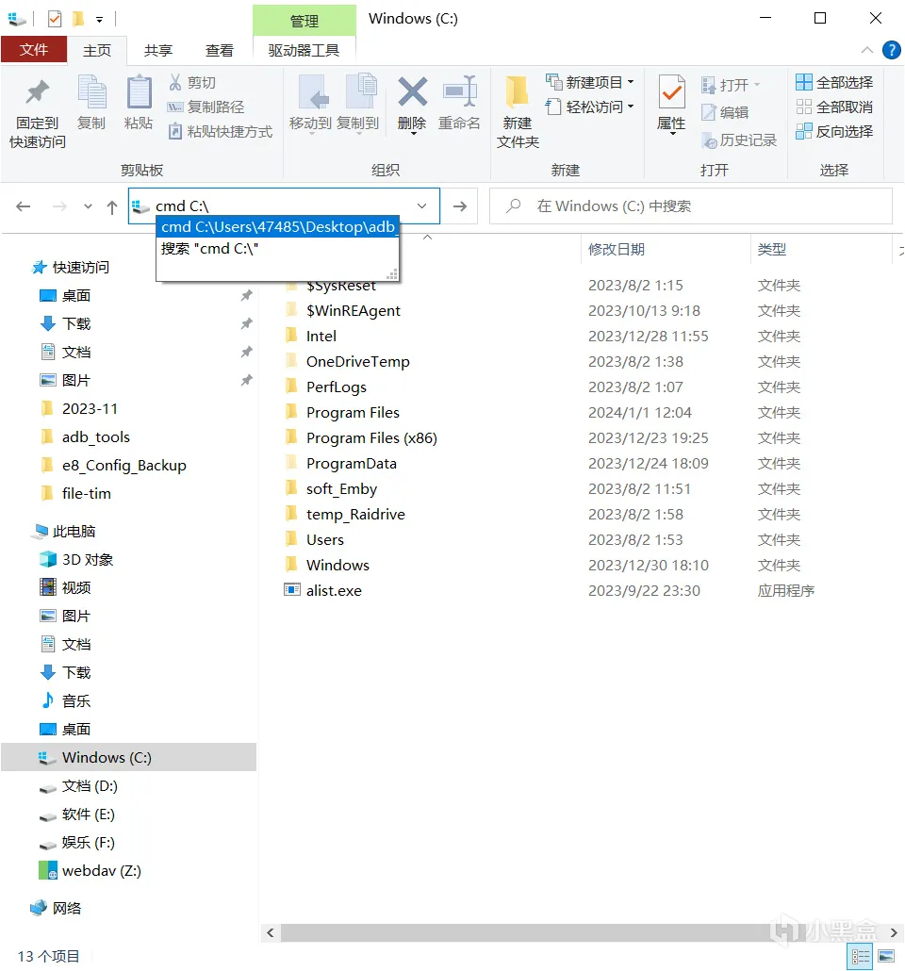Open the View (查看) ribbon tab
The width and height of the screenshot is (905, 971).
pyautogui.click(x=220, y=50)
